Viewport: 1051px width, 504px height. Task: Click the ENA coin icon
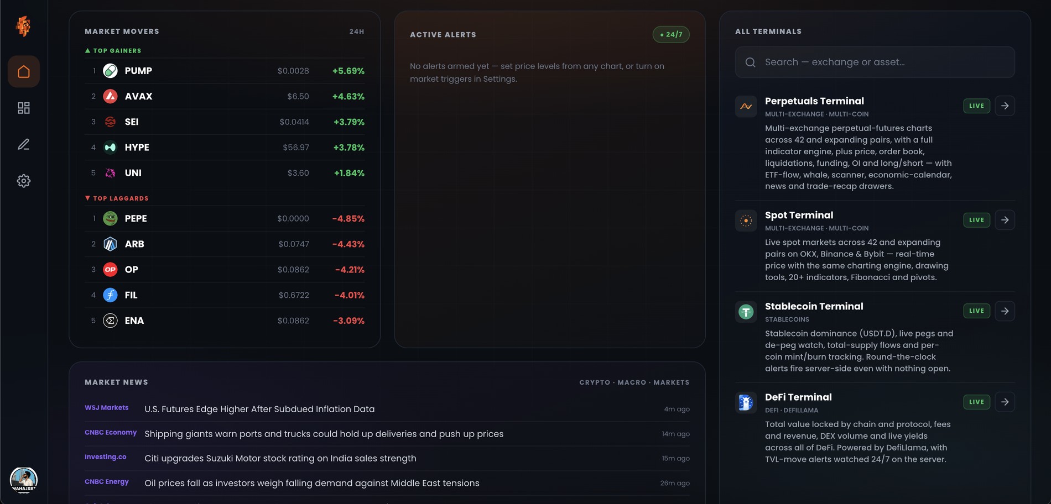[111, 321]
